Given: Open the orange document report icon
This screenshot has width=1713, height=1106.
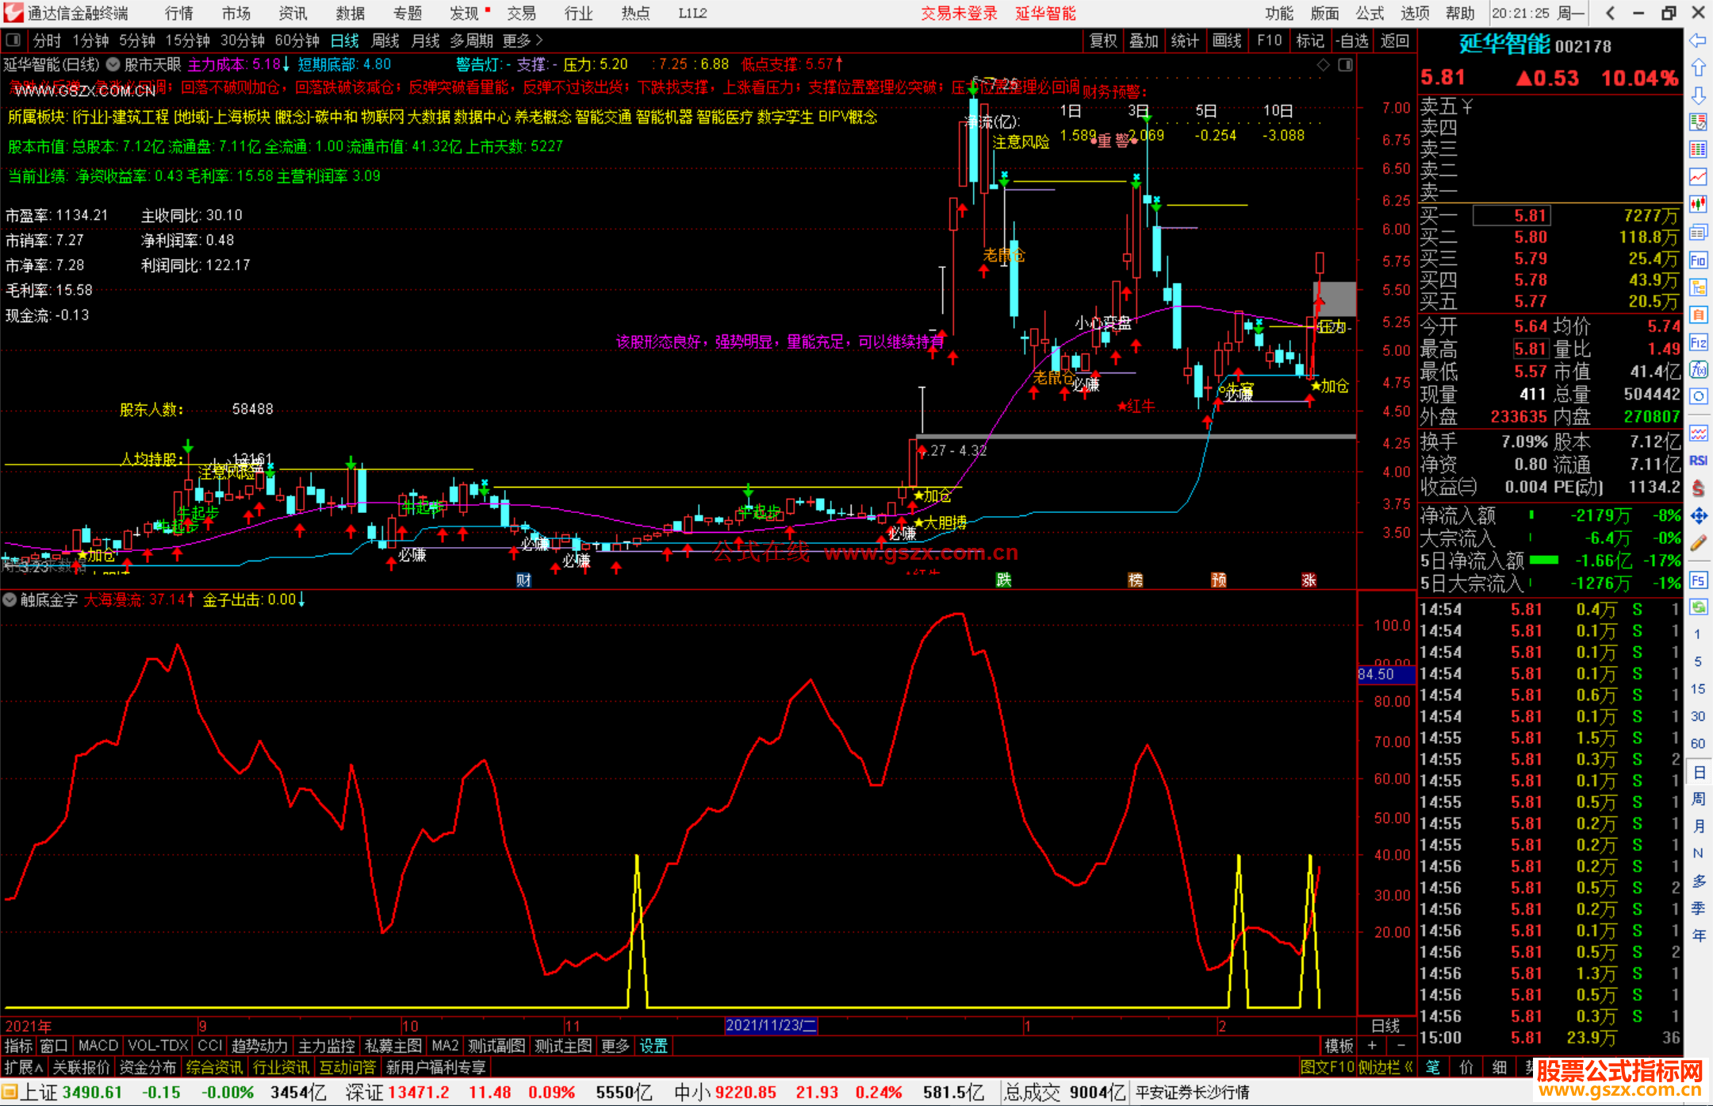Looking at the screenshot, I should coord(1698,315).
